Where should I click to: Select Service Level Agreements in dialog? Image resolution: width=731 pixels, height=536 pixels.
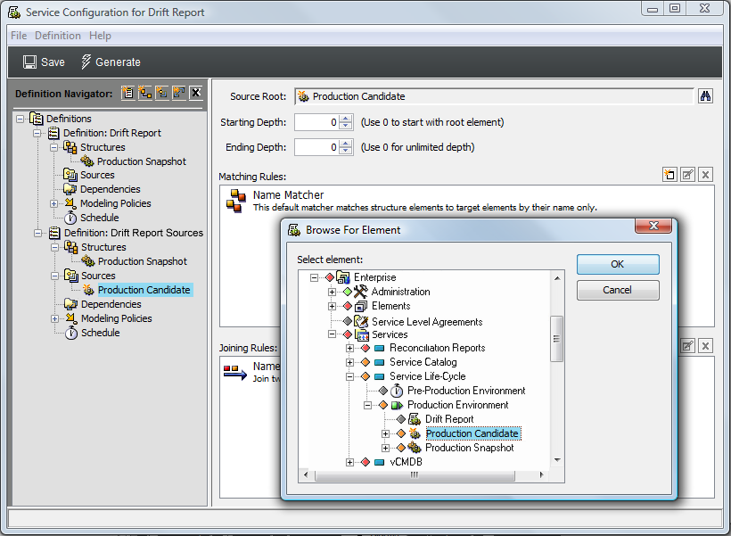tap(427, 322)
